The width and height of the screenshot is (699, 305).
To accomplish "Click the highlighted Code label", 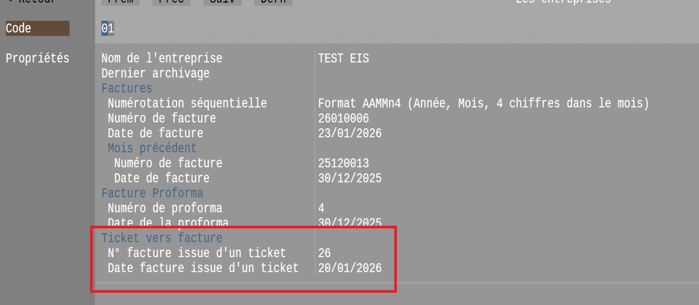I will 37,28.
